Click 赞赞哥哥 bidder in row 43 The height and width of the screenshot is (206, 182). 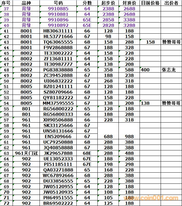pyautogui.click(x=171, y=42)
